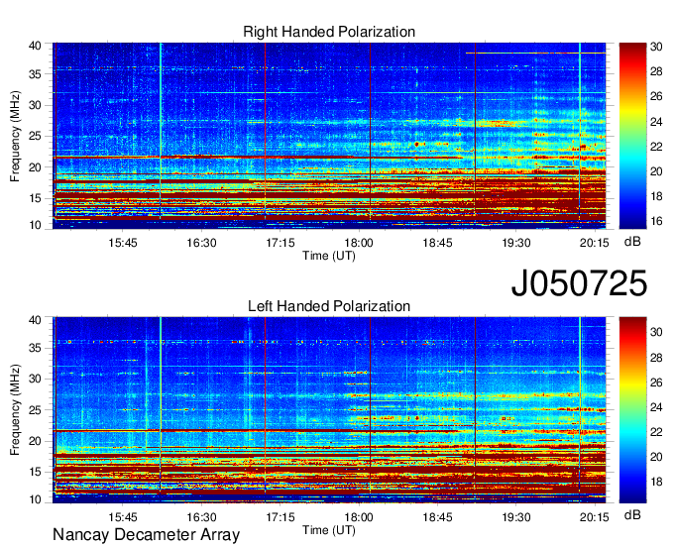
Task: Click the "Time (UT)" label under the right-handed plot
Action: click(x=329, y=256)
